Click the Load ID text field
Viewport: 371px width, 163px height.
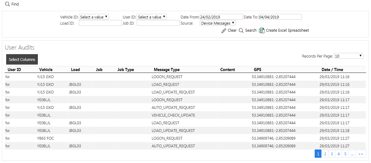(100, 23)
